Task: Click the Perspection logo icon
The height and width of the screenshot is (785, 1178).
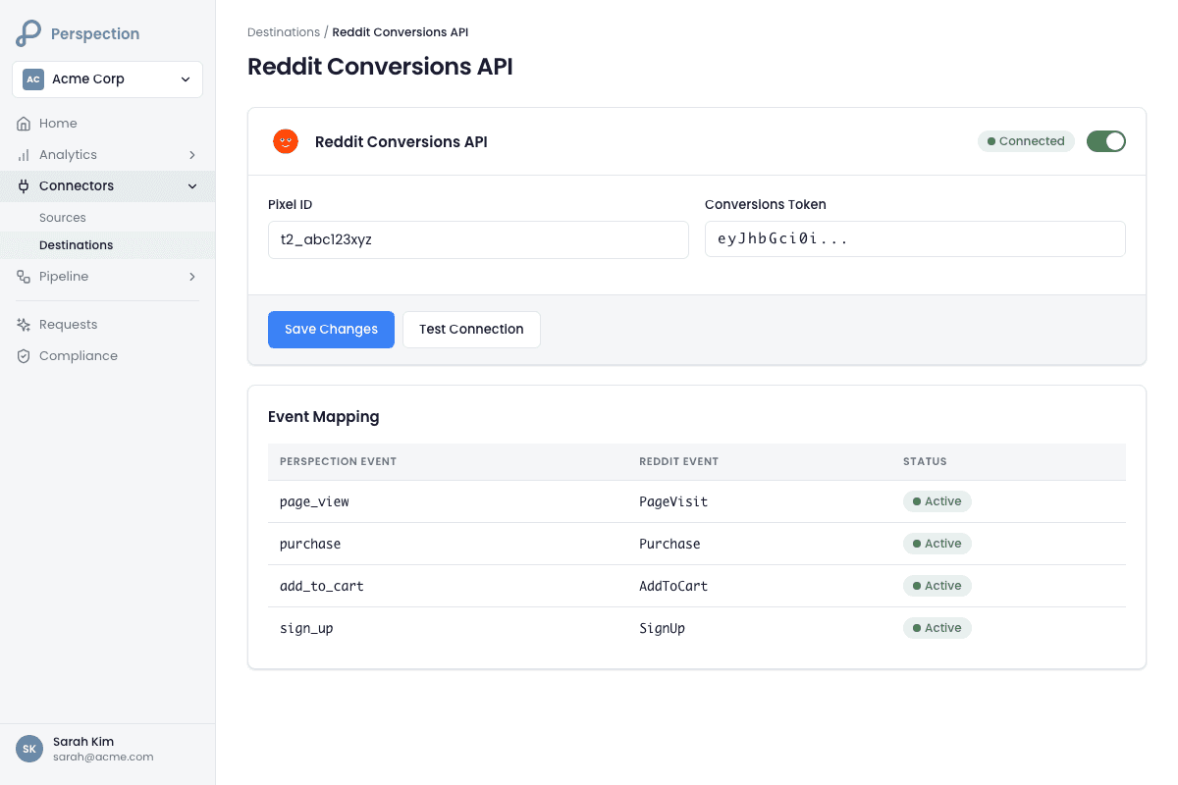Action: pyautogui.click(x=28, y=33)
